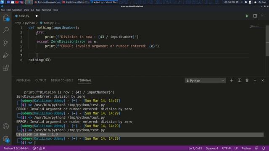Open the Accounts icon in activity bar
Viewport: 269px width, 151px height.
click(x=5, y=126)
